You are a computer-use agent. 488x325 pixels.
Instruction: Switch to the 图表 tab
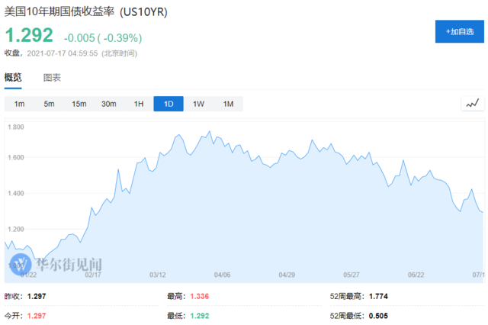pyautogui.click(x=52, y=78)
